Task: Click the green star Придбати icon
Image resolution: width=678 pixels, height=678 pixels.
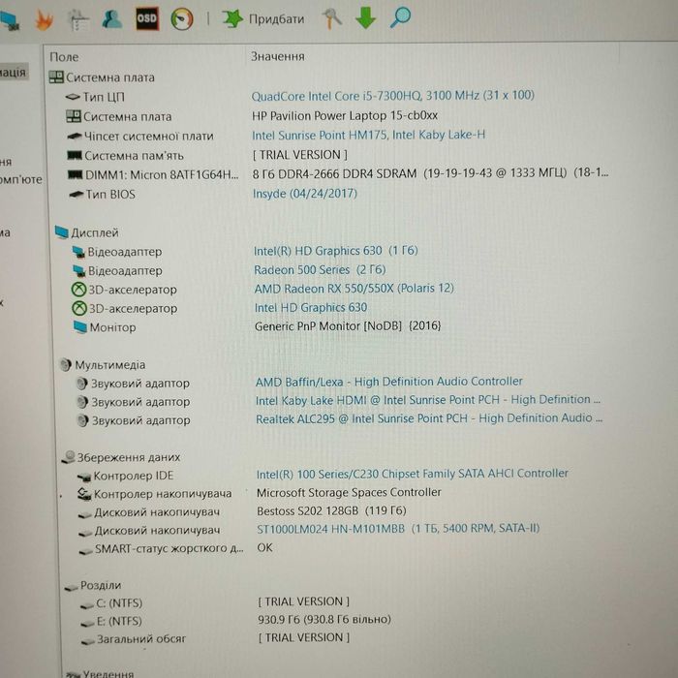Action: [232, 18]
